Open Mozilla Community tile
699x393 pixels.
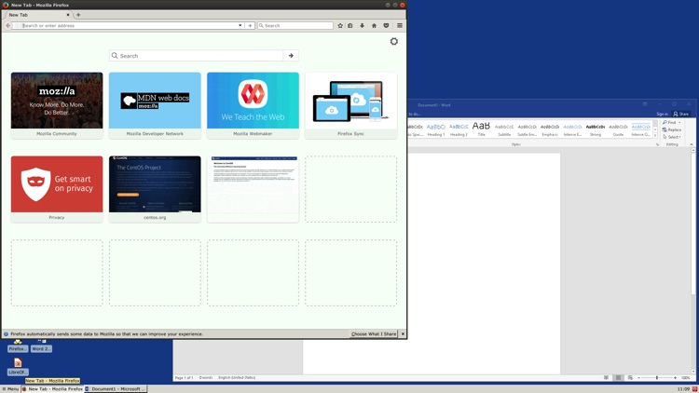pos(57,105)
